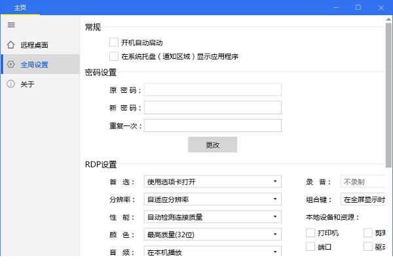Click the 关于 info icon
This screenshot has height=266, width=393.
(10, 84)
